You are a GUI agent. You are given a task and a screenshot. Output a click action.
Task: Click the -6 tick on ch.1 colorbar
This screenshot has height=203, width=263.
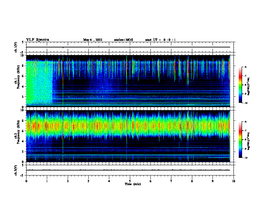[x=245, y=67]
